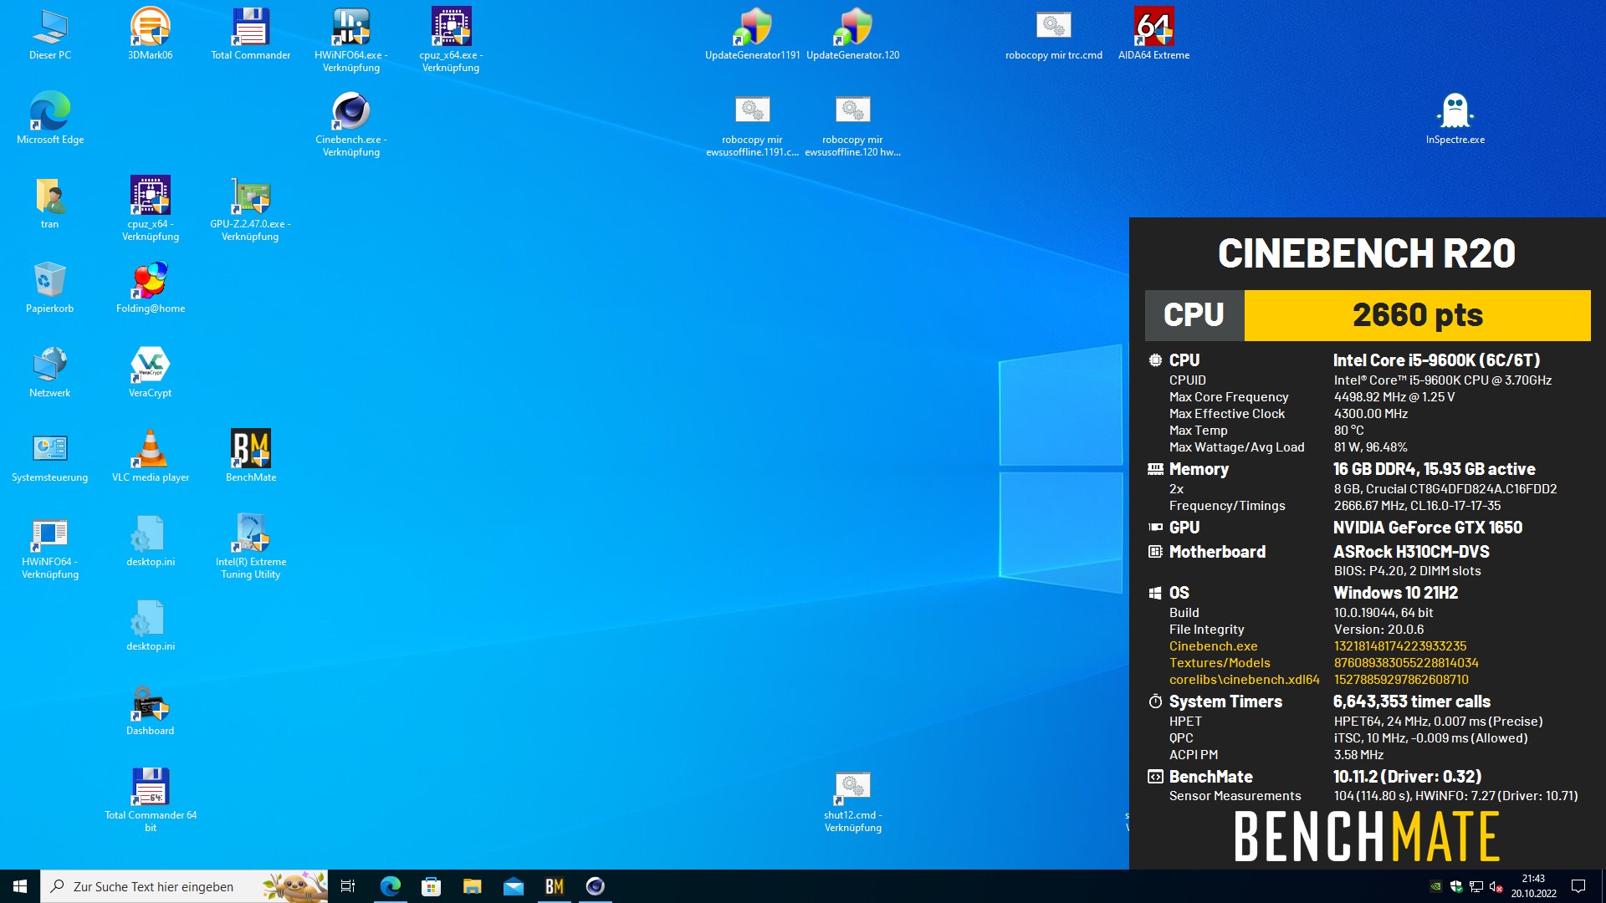Launch 3DMark06 from the desktop
The width and height of the screenshot is (1606, 903).
pyautogui.click(x=151, y=34)
